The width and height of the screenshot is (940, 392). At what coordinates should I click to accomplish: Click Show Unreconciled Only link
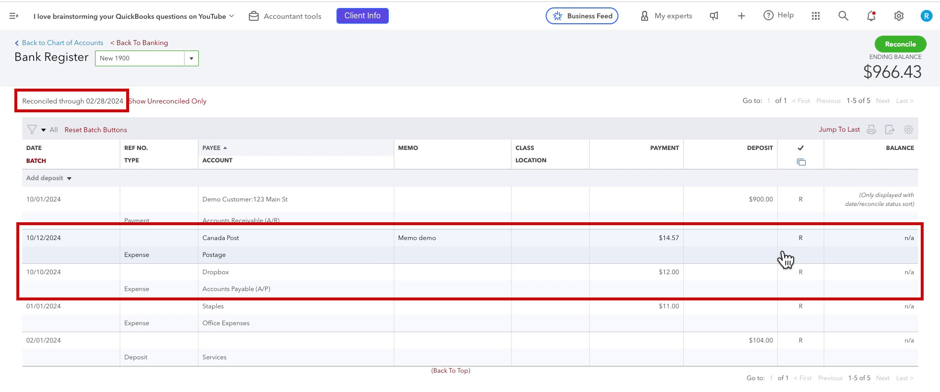point(168,101)
